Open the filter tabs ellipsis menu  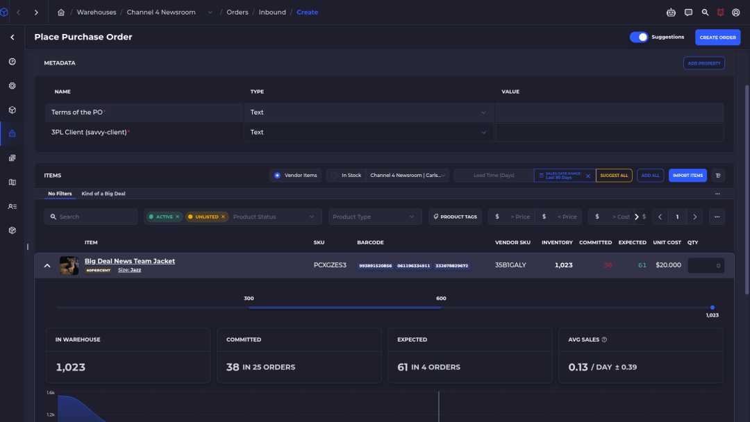click(x=717, y=194)
